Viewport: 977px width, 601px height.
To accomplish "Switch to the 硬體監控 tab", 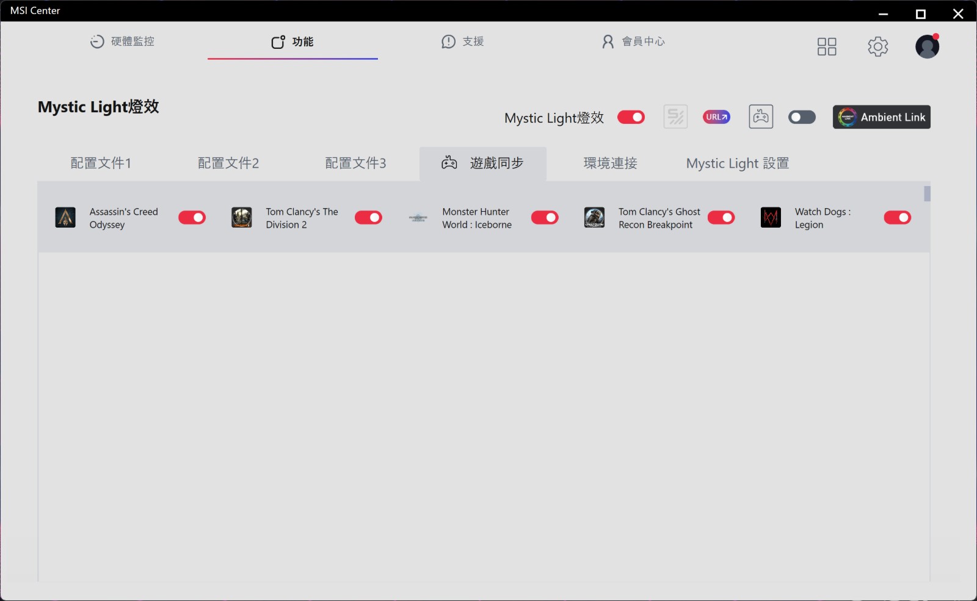I will tap(122, 41).
